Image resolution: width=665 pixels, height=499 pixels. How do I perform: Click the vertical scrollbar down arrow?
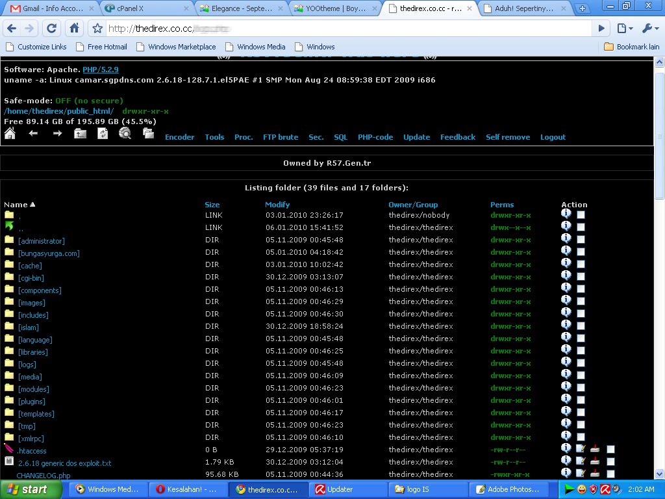(x=660, y=474)
